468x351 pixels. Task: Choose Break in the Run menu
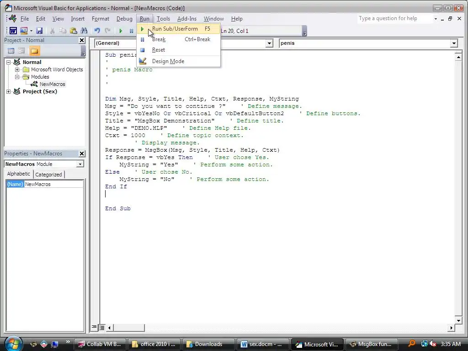click(x=179, y=39)
